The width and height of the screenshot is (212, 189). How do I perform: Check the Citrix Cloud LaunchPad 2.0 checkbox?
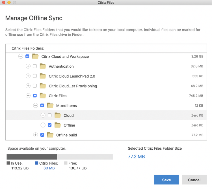point(35,76)
